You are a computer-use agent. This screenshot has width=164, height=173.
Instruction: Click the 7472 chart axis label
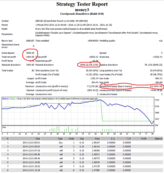[157, 100]
